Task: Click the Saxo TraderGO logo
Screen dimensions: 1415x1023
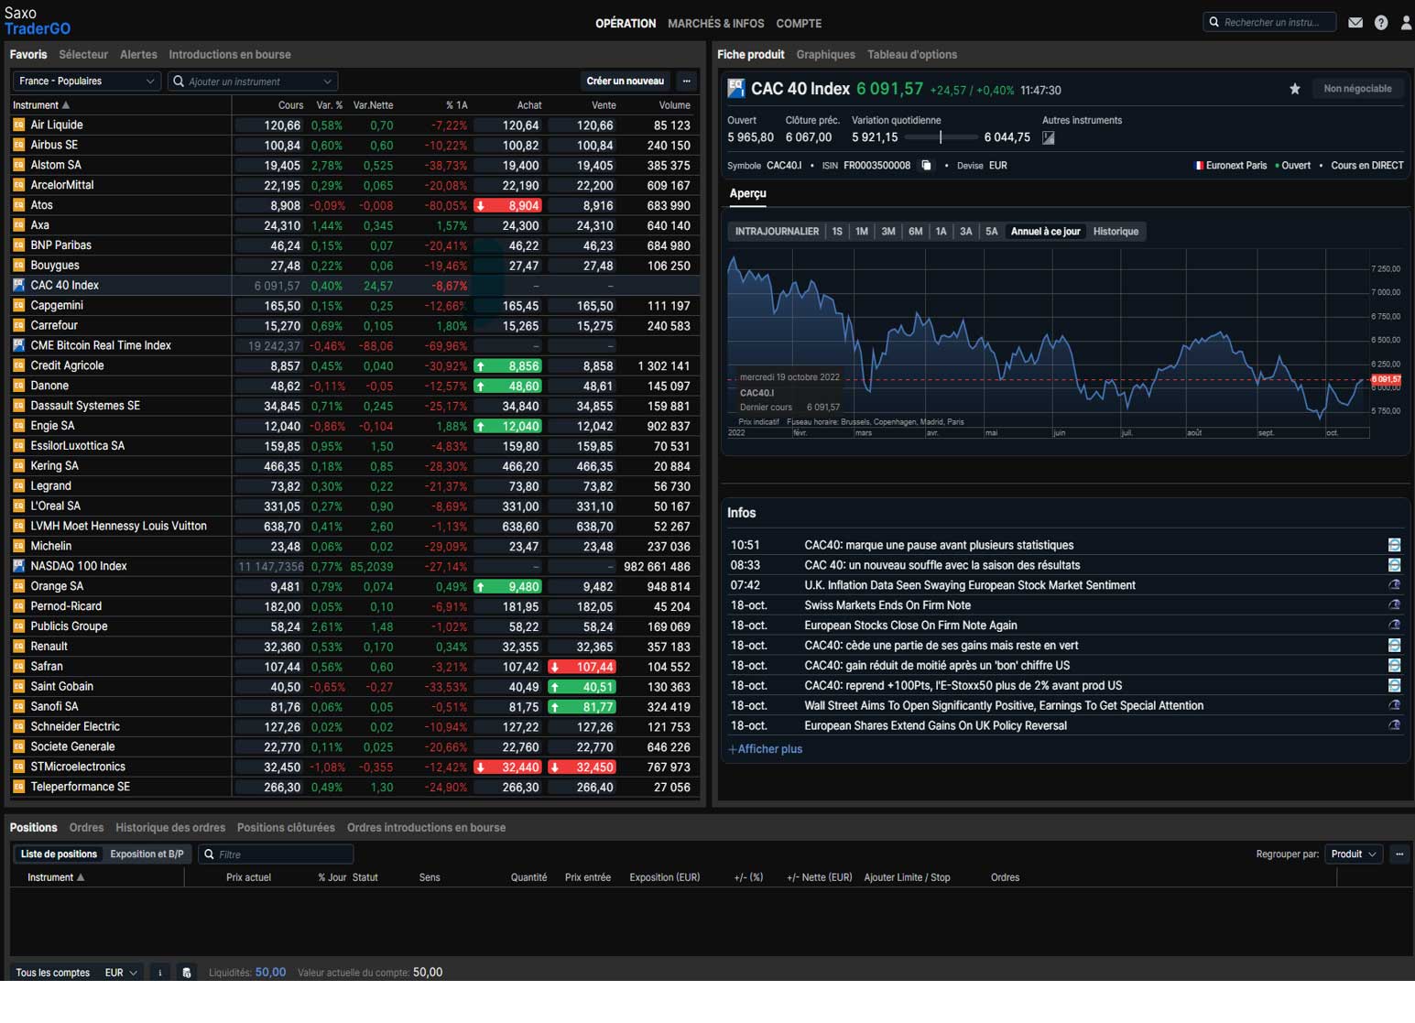Action: (38, 21)
